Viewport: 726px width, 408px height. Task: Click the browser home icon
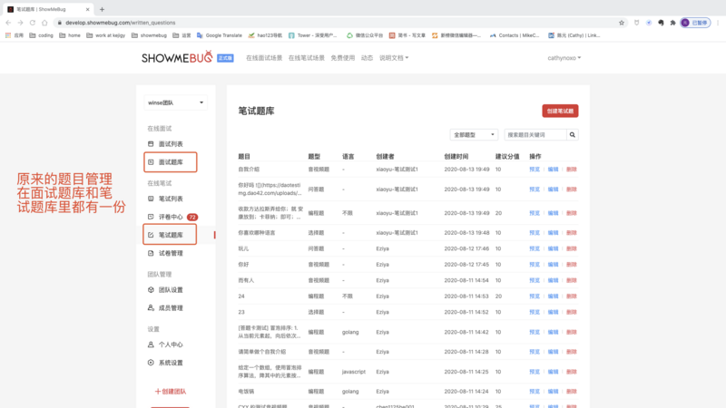44,23
